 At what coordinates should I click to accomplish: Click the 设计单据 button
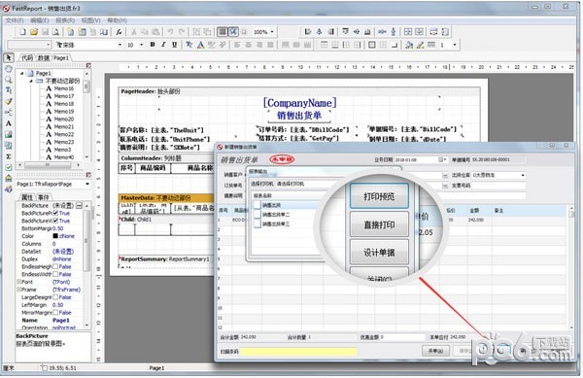coord(379,253)
